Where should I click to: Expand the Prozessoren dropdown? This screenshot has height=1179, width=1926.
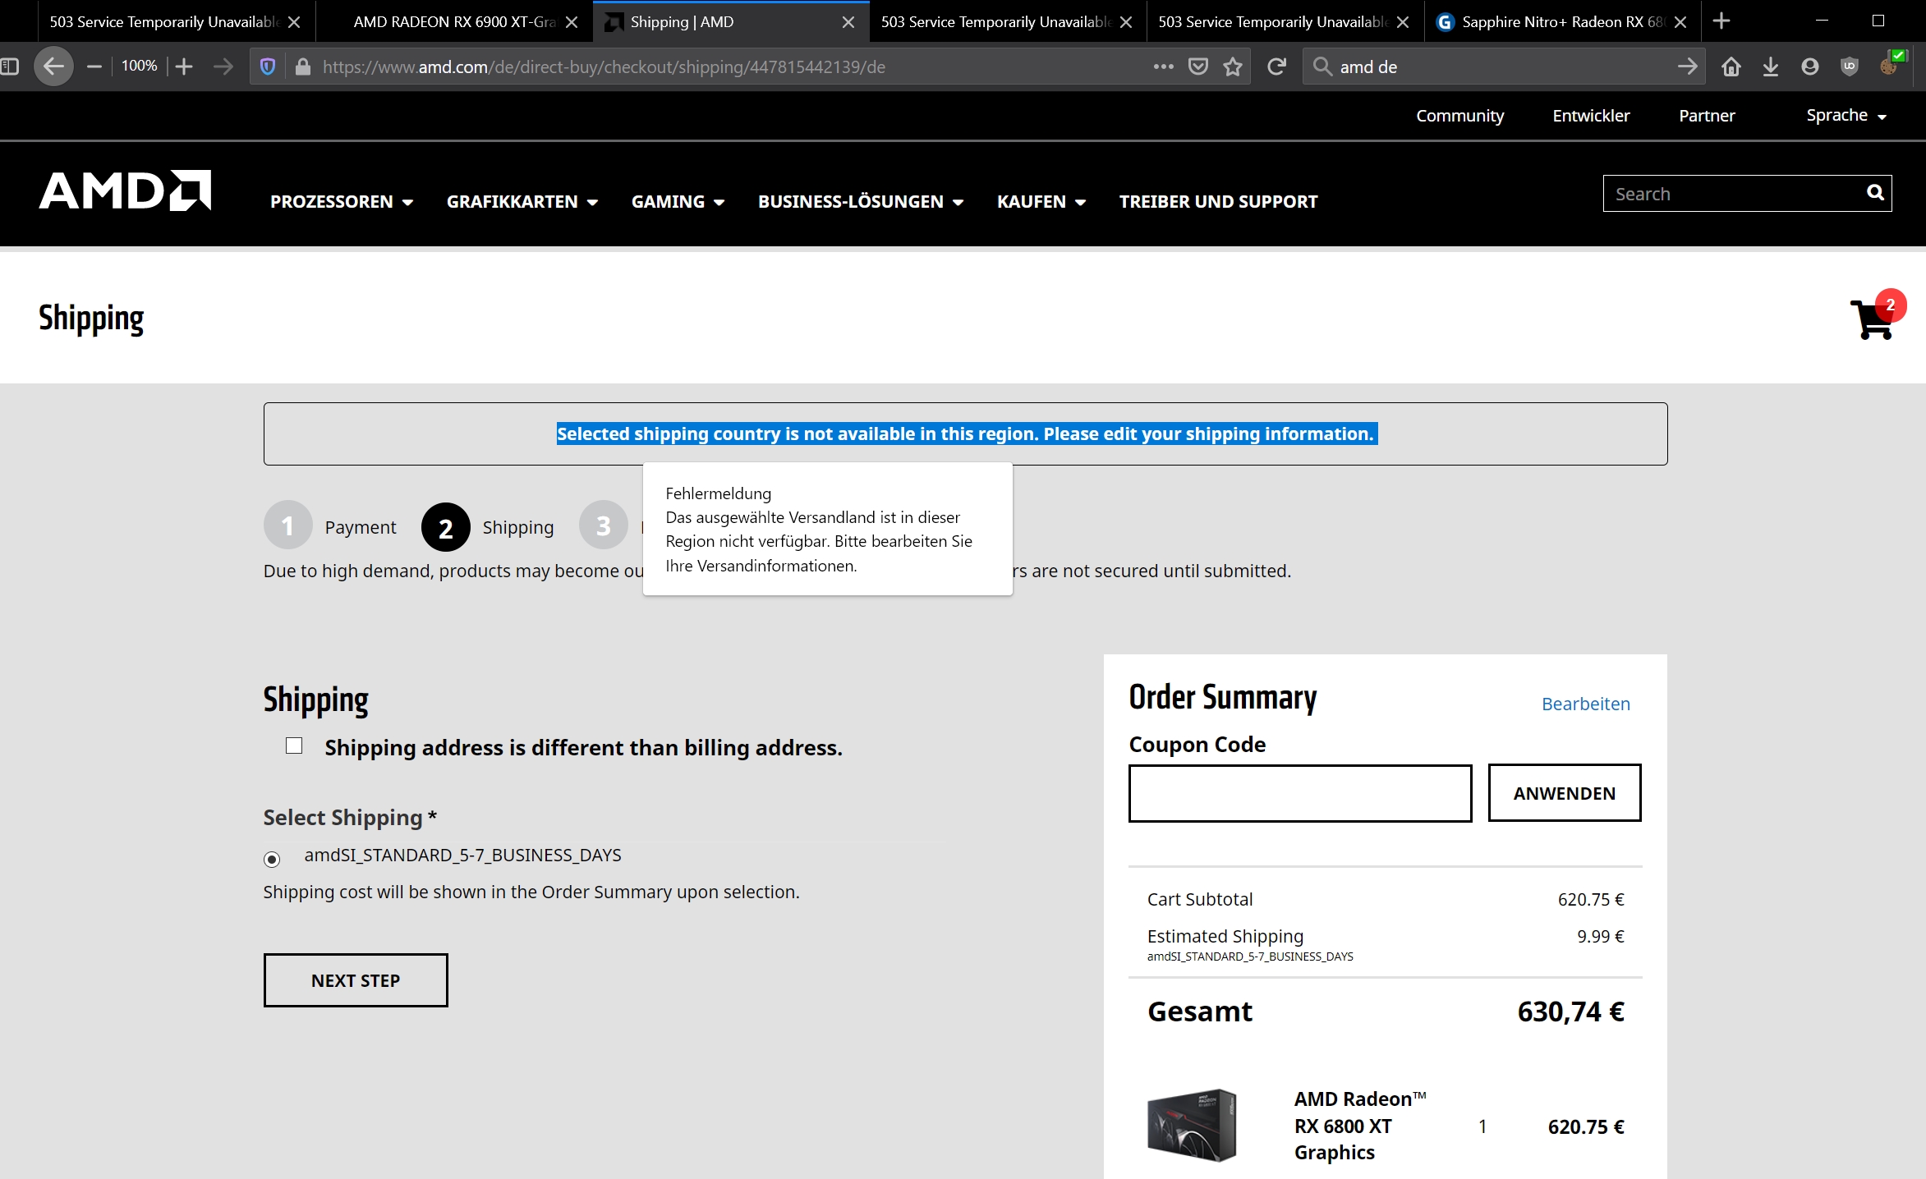click(x=341, y=202)
